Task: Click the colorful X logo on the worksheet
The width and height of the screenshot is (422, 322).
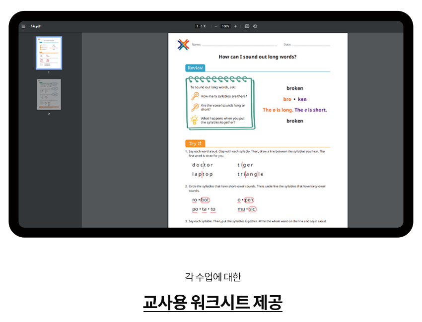Action: 183,45
